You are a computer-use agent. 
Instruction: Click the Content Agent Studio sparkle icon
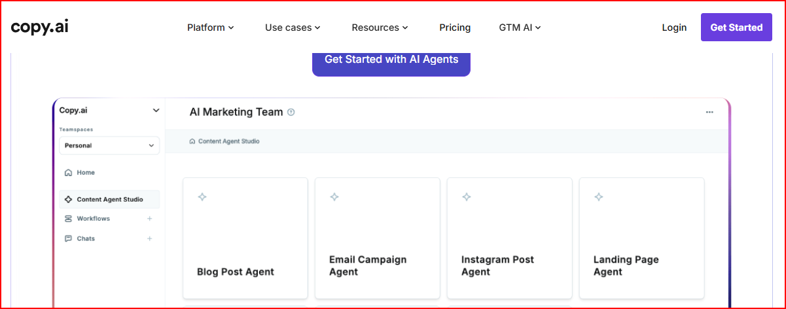[68, 200]
